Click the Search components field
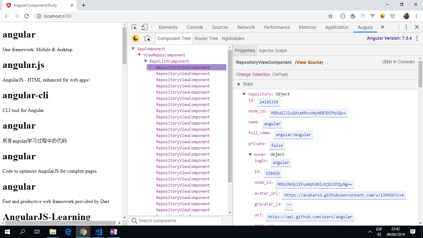This screenshot has height=238, width=423. (176, 221)
